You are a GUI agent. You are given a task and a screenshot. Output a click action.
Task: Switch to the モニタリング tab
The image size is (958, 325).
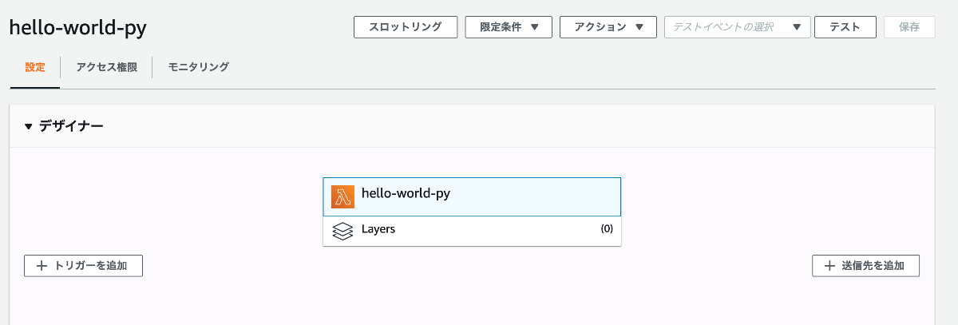(x=199, y=68)
